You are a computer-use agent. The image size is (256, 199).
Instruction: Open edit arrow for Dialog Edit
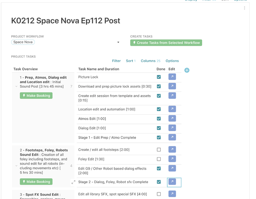[x=172, y=128]
